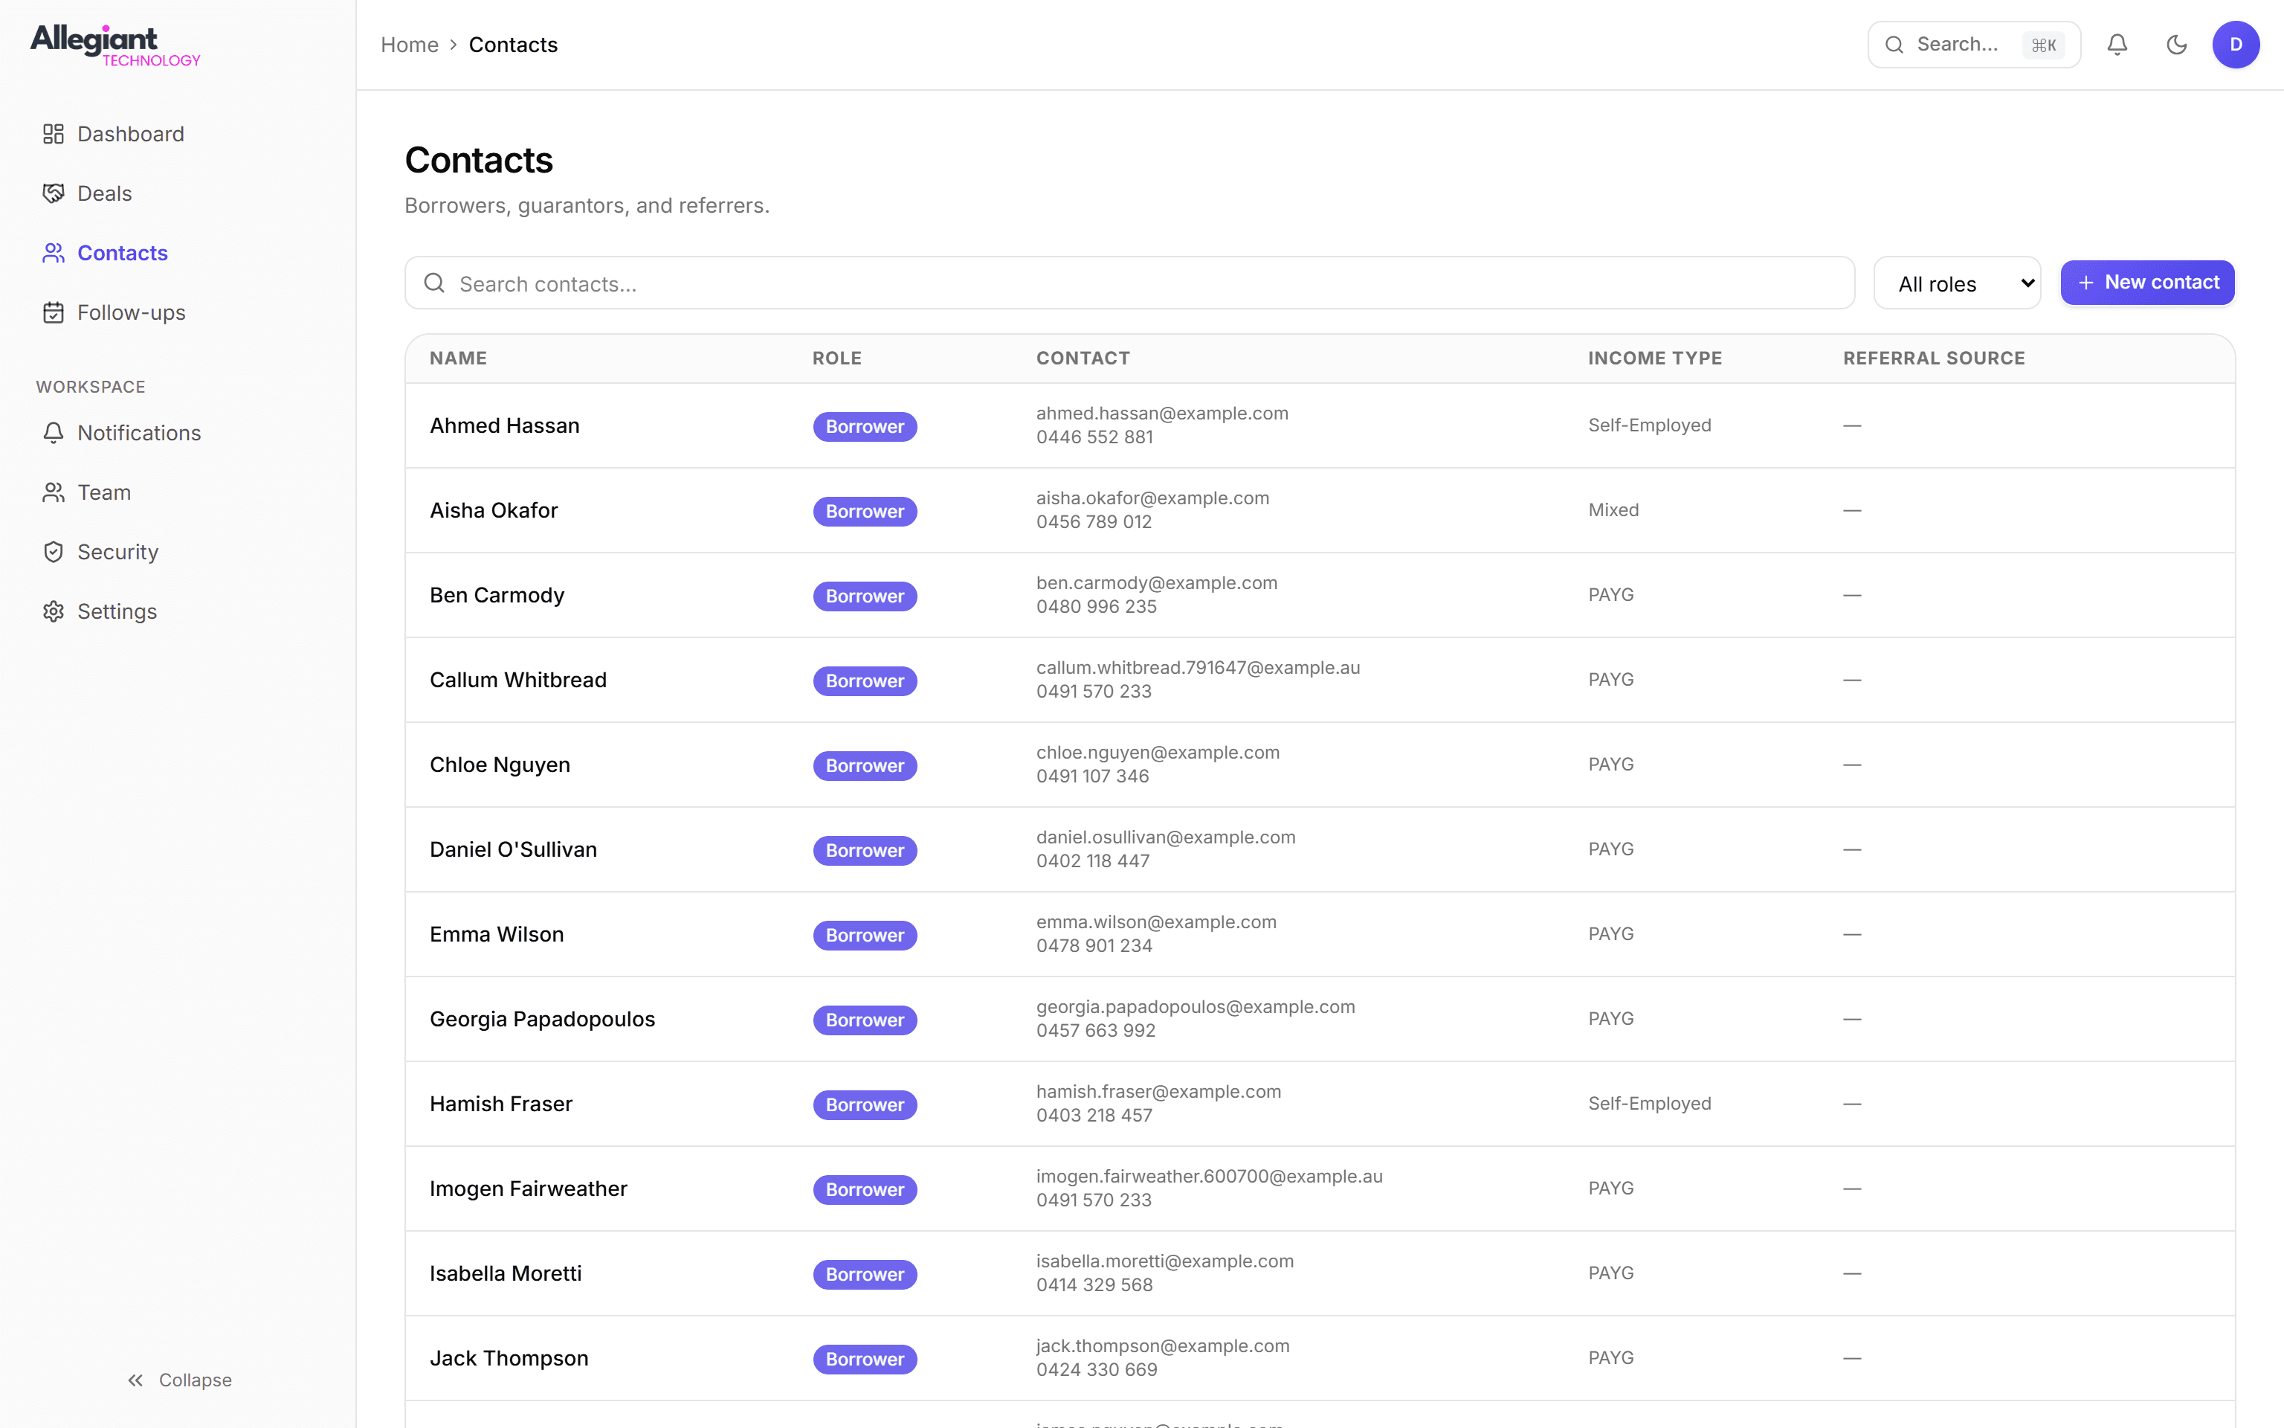Viewport: 2284px width, 1428px height.
Task: Click email georgia.papadopoulos@example.com
Action: click(x=1195, y=1007)
